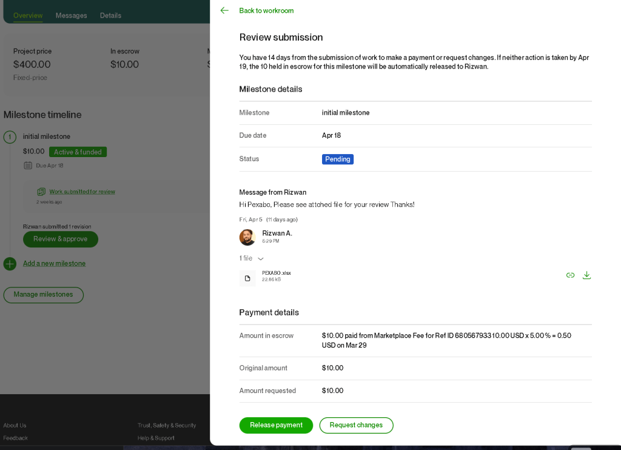This screenshot has height=450, width=621.
Task: Click the Pending status badge
Action: click(337, 160)
